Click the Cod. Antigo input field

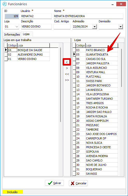point(62,27)
